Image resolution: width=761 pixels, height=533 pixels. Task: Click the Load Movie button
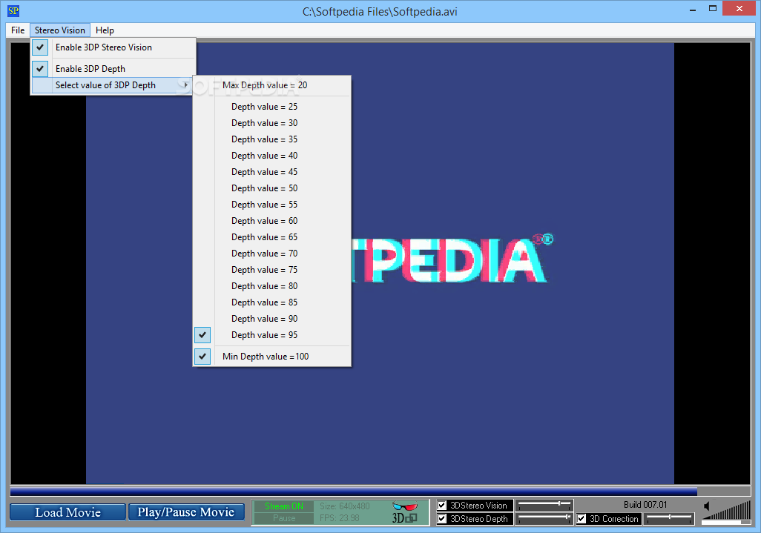[x=67, y=512]
